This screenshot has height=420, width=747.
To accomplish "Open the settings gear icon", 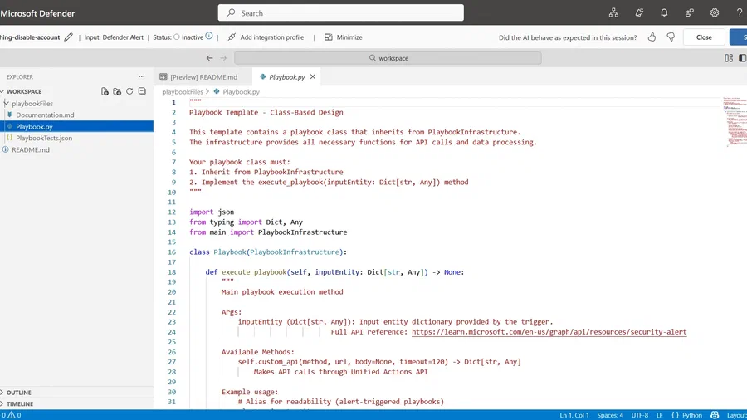I will [714, 13].
